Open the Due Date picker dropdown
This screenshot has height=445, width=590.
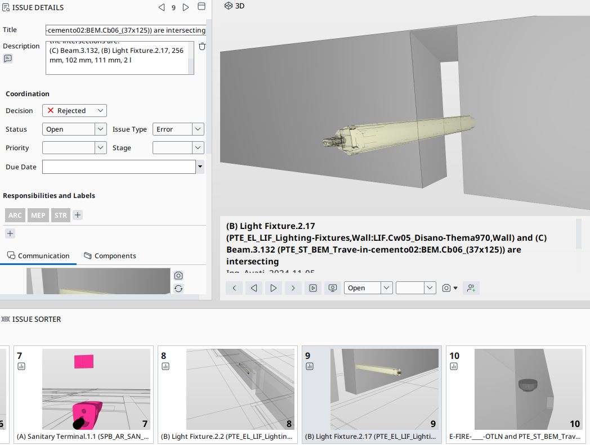pyautogui.click(x=200, y=167)
